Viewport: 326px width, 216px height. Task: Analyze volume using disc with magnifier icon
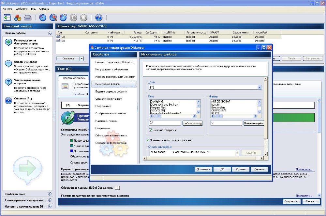tap(53, 18)
